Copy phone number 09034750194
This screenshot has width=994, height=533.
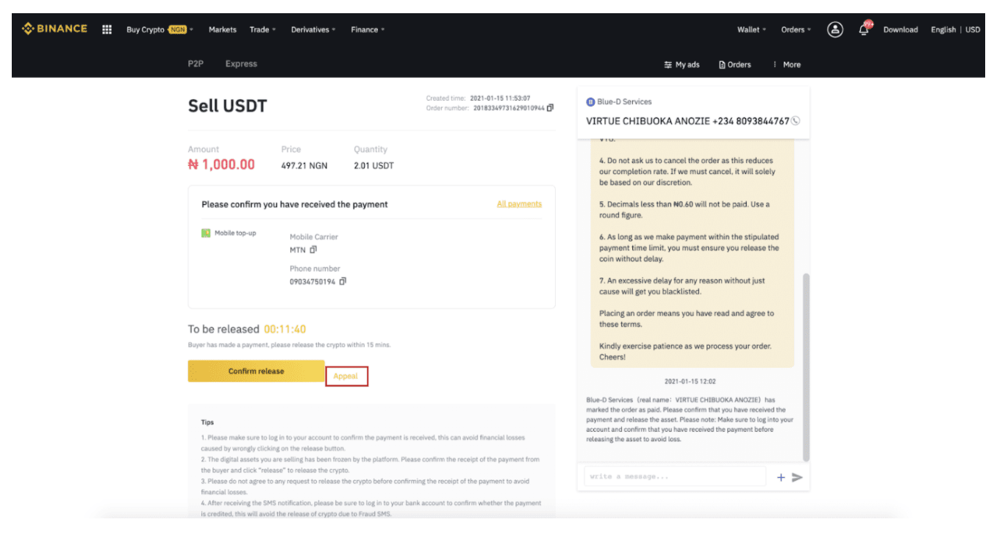pos(343,281)
